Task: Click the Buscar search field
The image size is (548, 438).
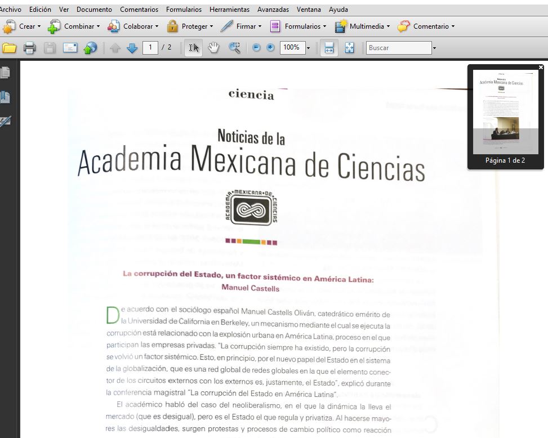Action: pos(399,47)
